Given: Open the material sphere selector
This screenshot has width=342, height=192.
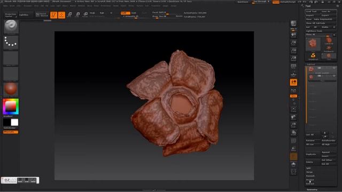Looking at the screenshot, I should (x=11, y=89).
